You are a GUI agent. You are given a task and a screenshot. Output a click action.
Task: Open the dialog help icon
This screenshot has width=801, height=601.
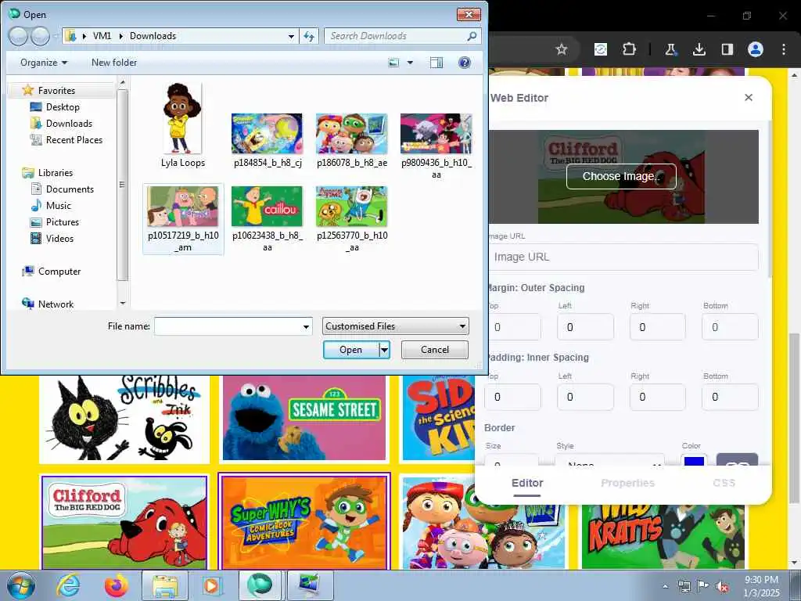tap(465, 63)
